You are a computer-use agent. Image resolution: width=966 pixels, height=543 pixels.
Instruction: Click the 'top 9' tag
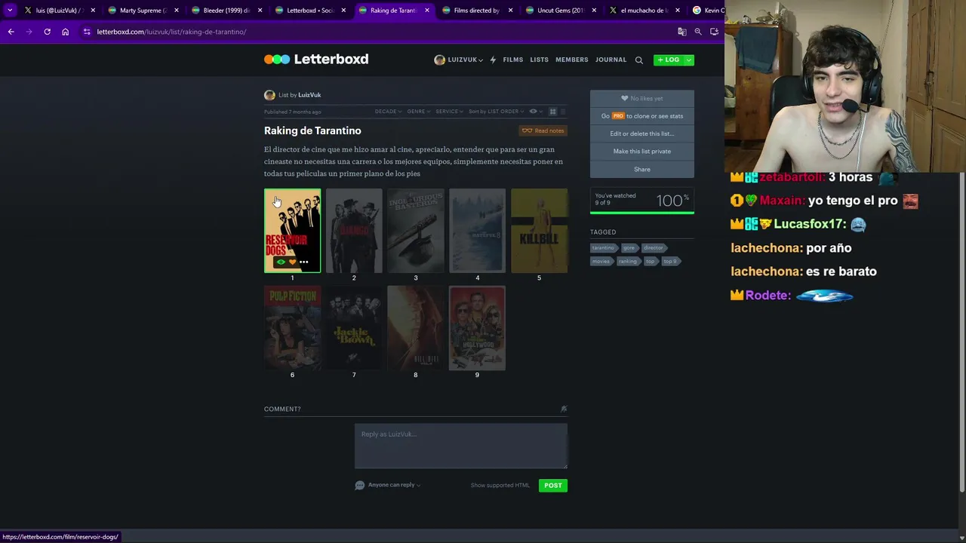669,262
